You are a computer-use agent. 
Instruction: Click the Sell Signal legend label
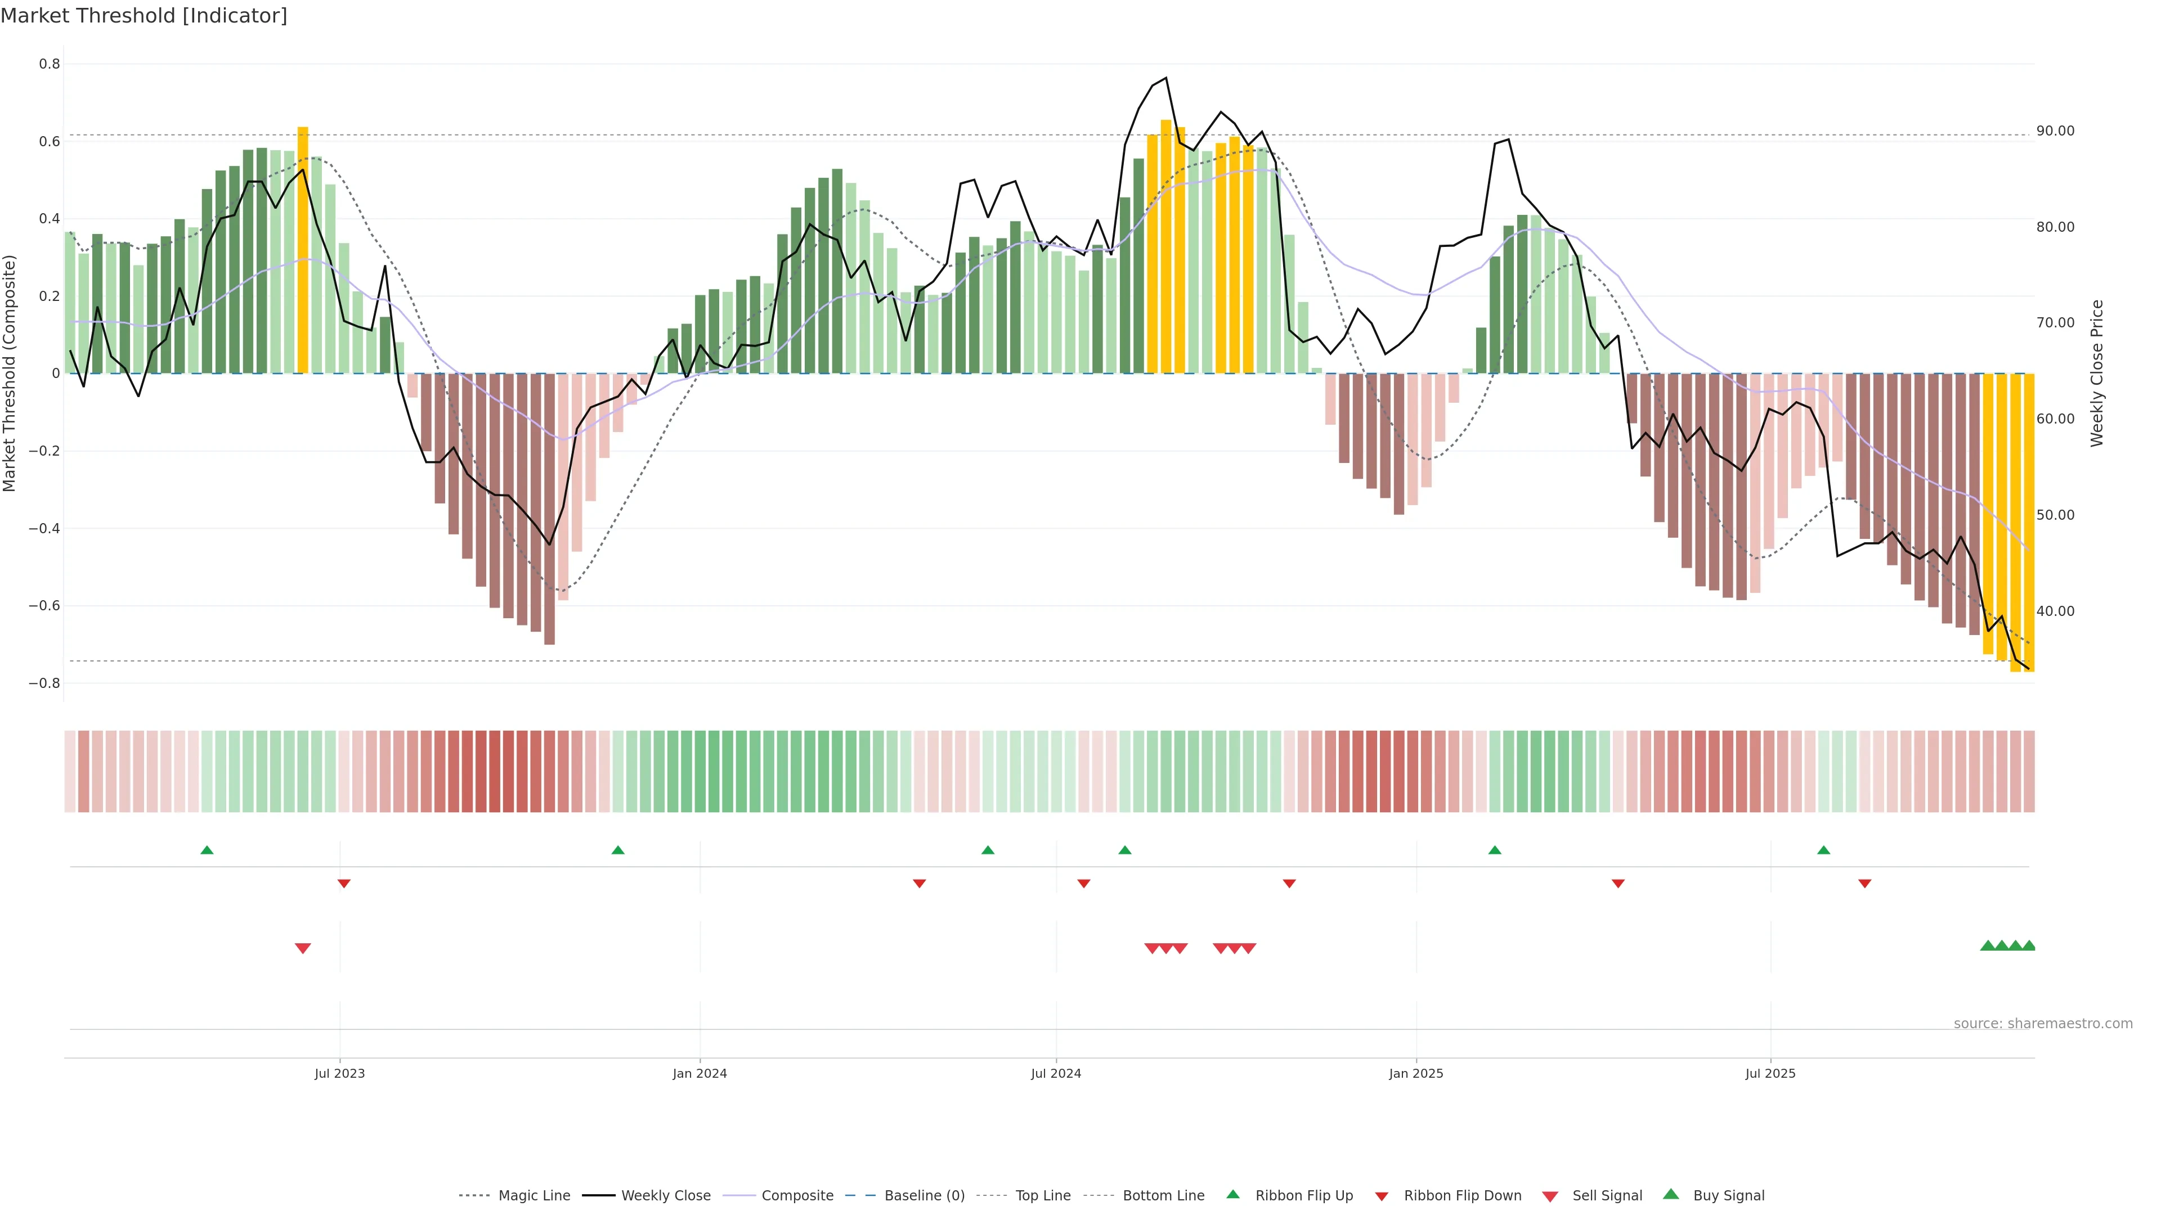(1607, 1196)
